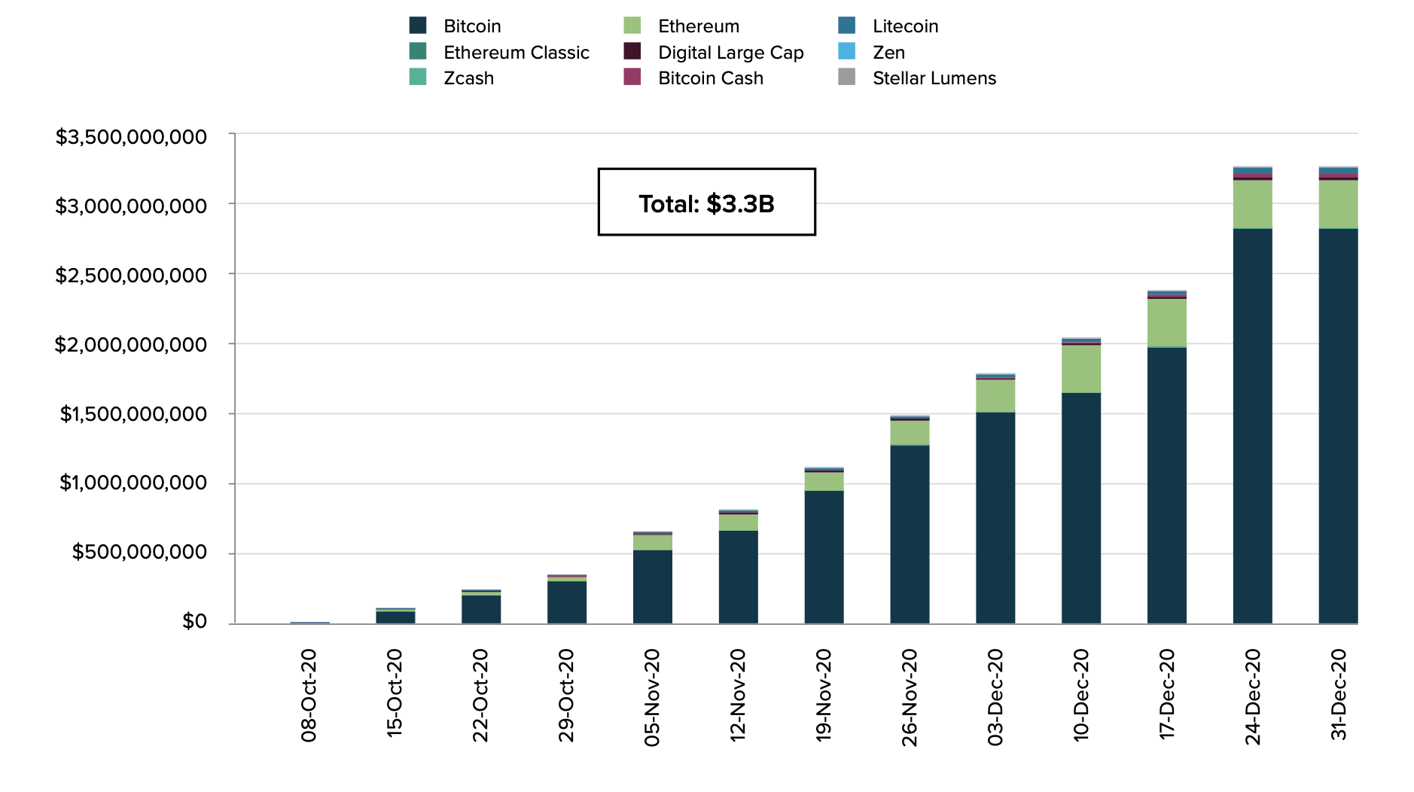Click the Bitcoin Cash legend swatch
Image resolution: width=1414 pixels, height=792 pixels.
(x=632, y=77)
